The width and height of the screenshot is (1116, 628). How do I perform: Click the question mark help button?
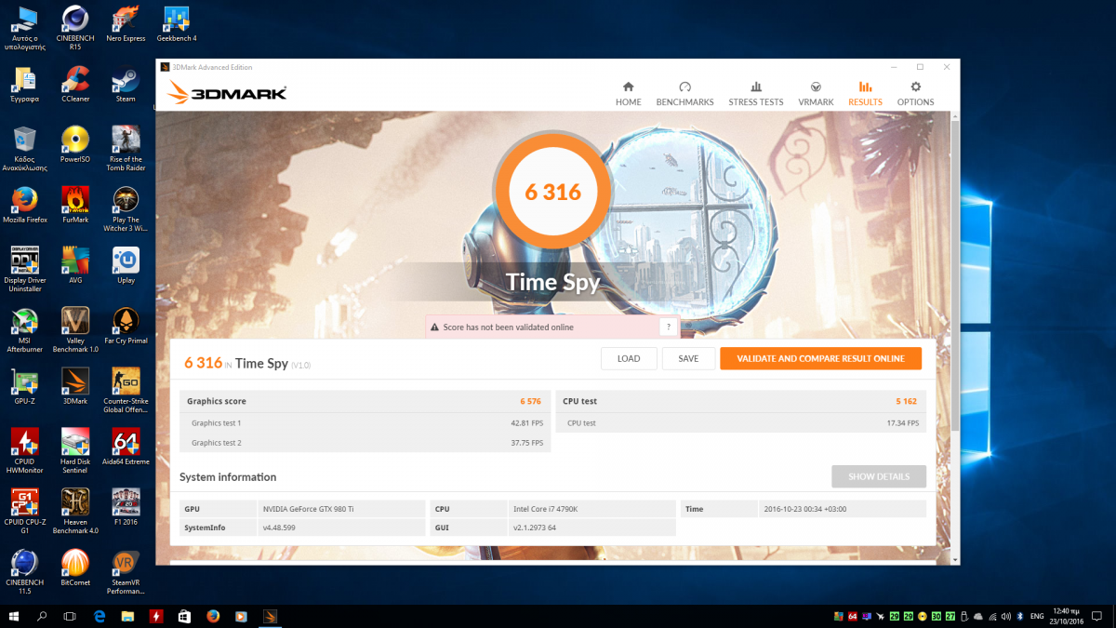tap(669, 327)
